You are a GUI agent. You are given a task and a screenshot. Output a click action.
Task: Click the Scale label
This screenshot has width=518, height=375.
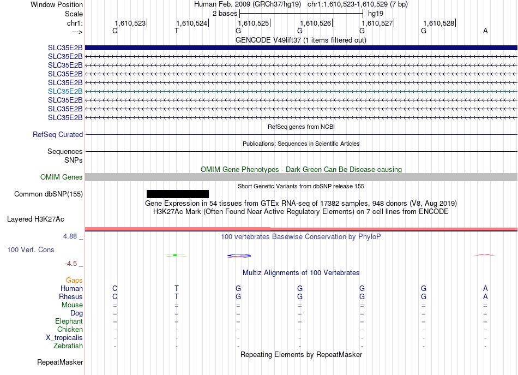coord(74,14)
